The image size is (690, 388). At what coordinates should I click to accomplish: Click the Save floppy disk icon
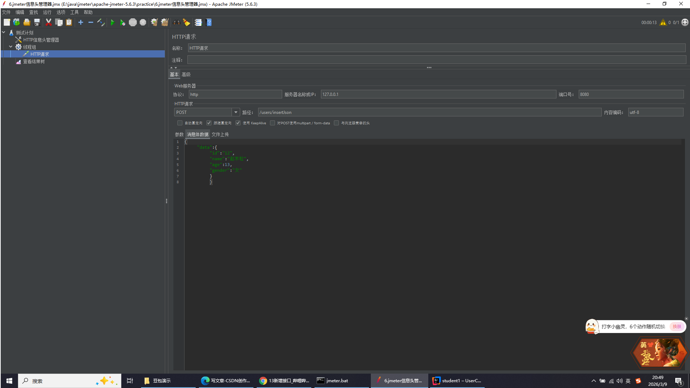point(37,22)
